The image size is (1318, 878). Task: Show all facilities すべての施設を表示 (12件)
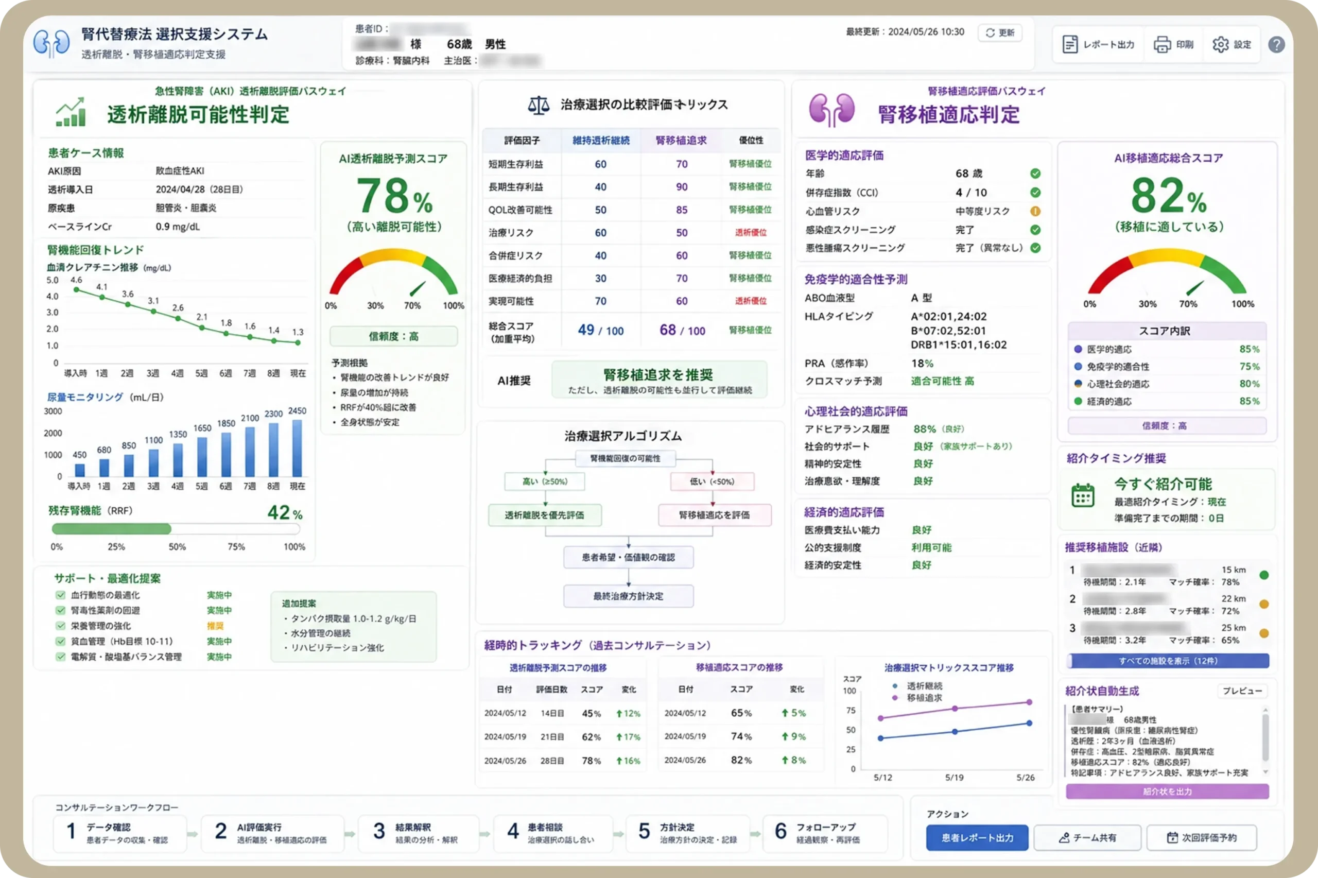[1168, 661]
